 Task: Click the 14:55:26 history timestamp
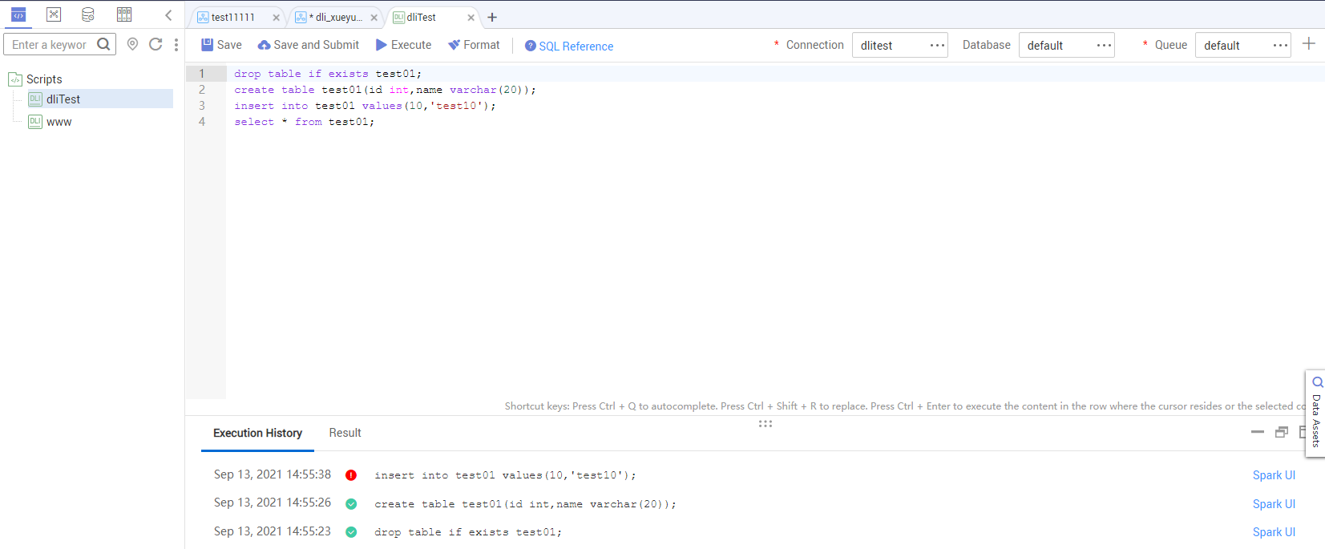coord(273,503)
